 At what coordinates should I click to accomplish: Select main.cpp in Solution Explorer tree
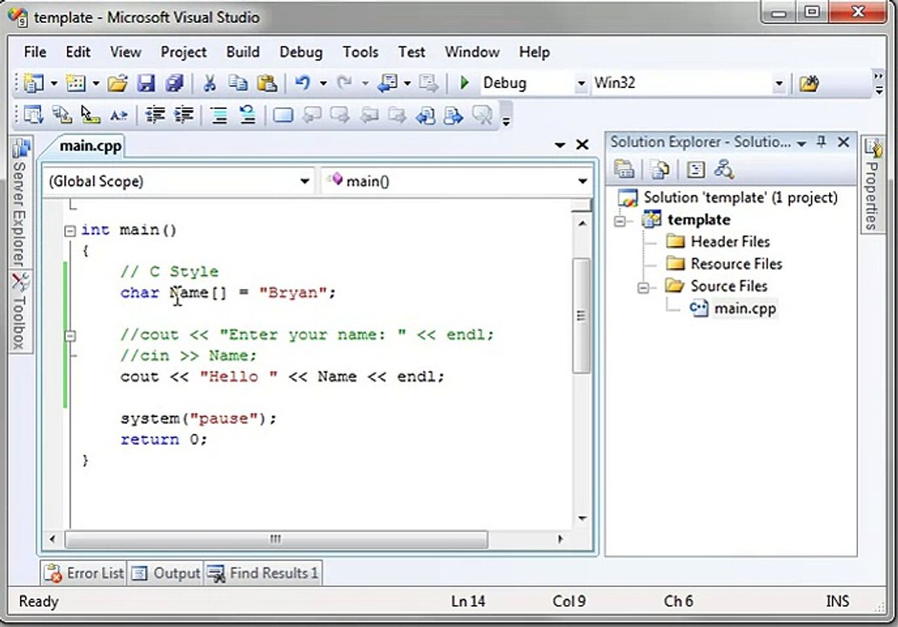[x=745, y=308]
